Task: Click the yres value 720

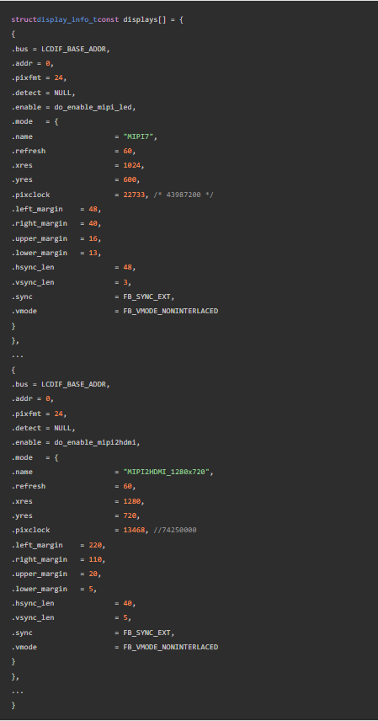Action: point(130,515)
